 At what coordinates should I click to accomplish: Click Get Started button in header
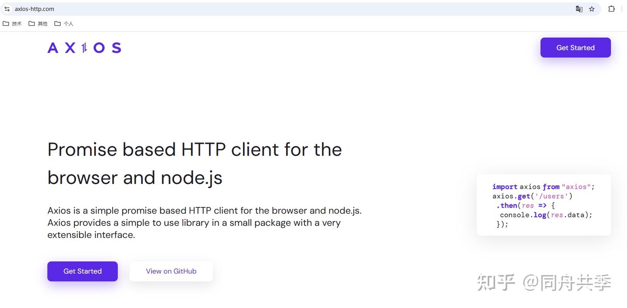(x=575, y=47)
